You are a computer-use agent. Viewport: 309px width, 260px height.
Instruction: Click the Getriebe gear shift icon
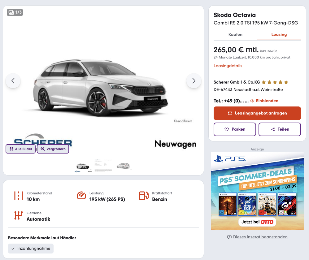pos(19,215)
